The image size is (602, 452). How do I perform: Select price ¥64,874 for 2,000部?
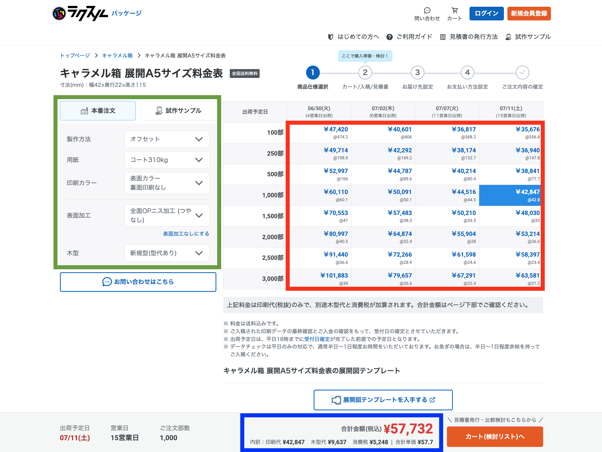383,237
